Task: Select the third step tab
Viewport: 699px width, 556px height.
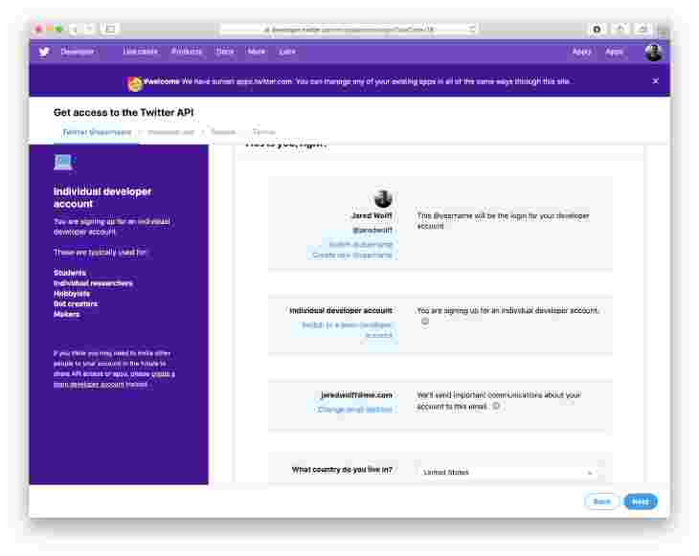Action: [x=223, y=132]
